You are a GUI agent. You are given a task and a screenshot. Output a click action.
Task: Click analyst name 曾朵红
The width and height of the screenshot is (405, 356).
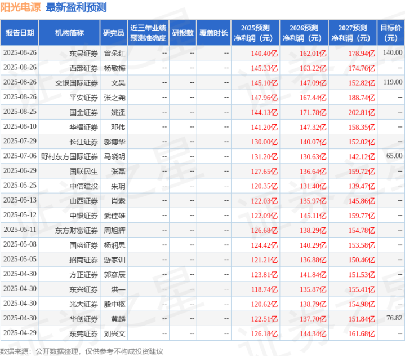click(x=114, y=53)
